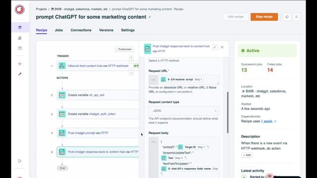Click the icon button right of copy

coord(296,17)
